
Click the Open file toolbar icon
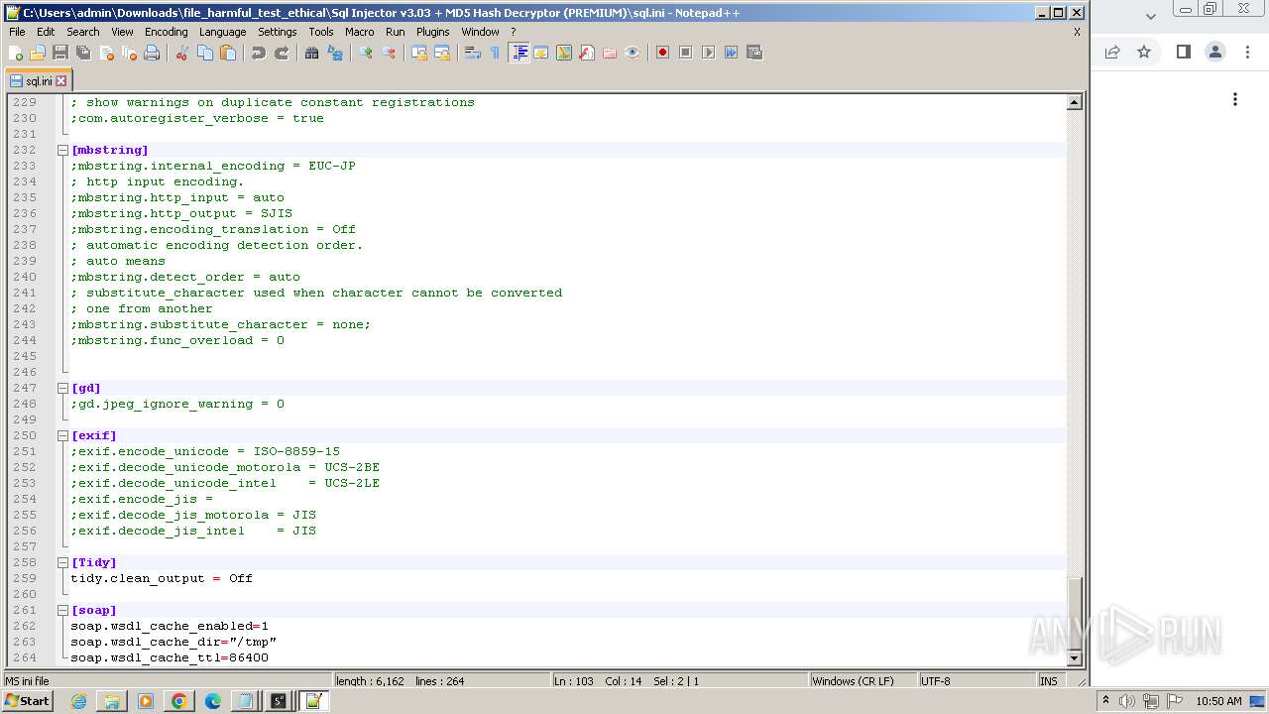(x=38, y=53)
